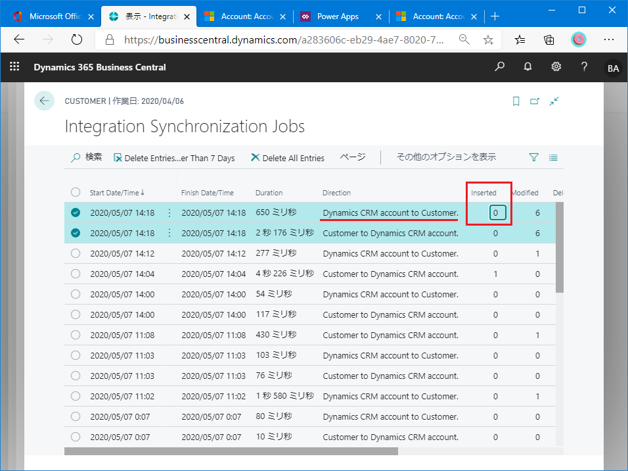Viewport: 628px width, 471px height.
Task: Show その他のオプションを表示 actions
Action: click(446, 157)
